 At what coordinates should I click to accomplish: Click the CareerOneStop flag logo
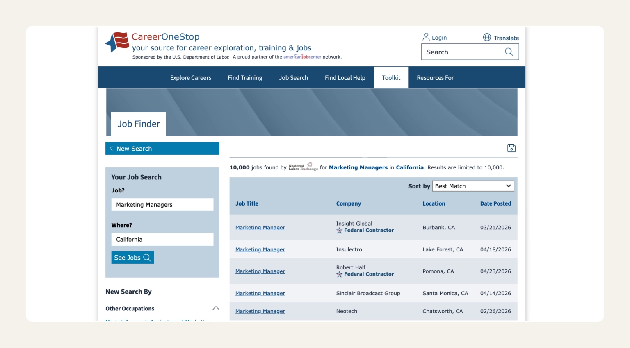(x=117, y=42)
